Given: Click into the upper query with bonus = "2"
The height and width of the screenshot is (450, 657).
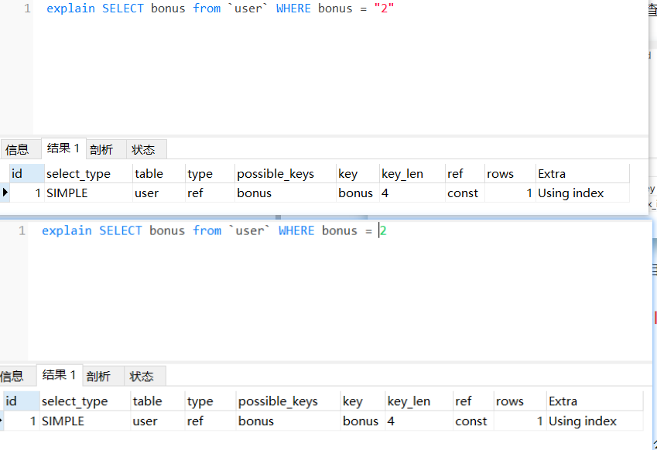Looking at the screenshot, I should click(x=221, y=9).
